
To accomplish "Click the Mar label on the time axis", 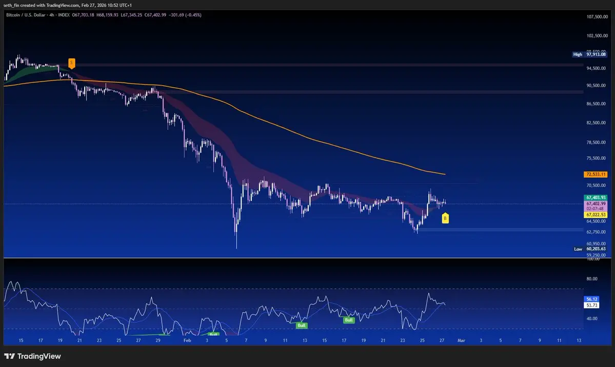I will tap(461, 340).
